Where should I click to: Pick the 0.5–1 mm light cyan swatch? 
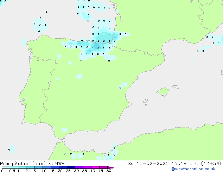(x=14, y=167)
